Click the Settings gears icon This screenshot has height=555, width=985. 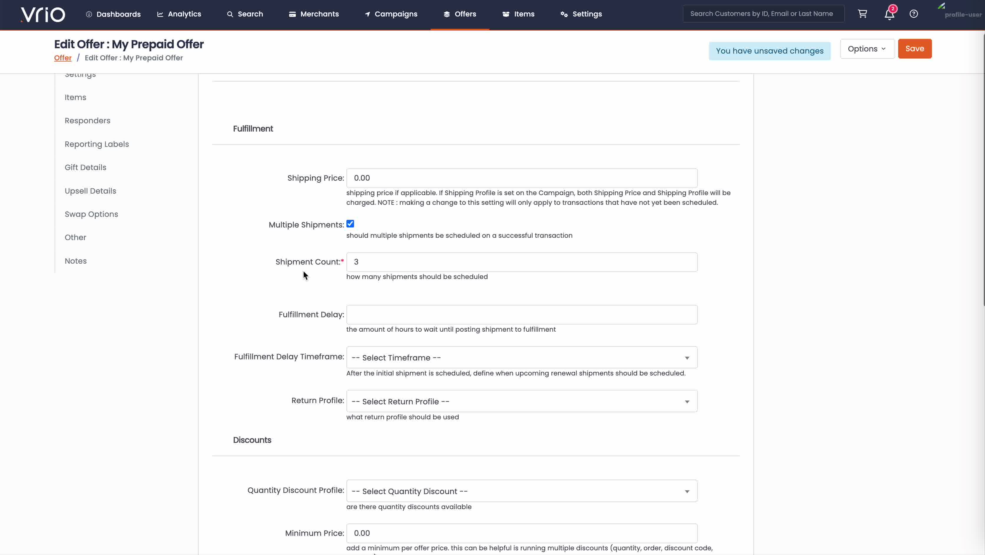pos(564,14)
